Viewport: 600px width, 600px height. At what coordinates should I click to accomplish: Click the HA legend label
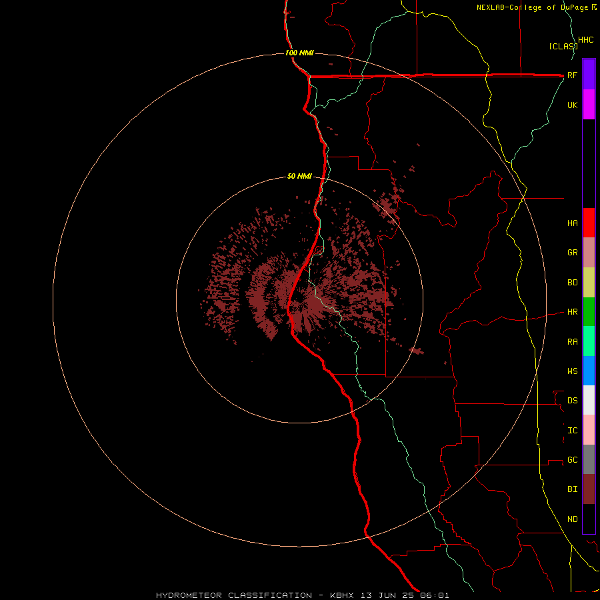pos(573,223)
